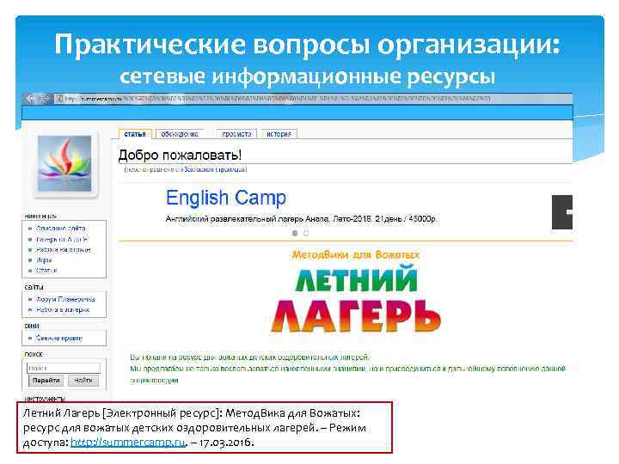Open the colorful flame site logo
This screenshot has width=619, height=464.
[64, 164]
